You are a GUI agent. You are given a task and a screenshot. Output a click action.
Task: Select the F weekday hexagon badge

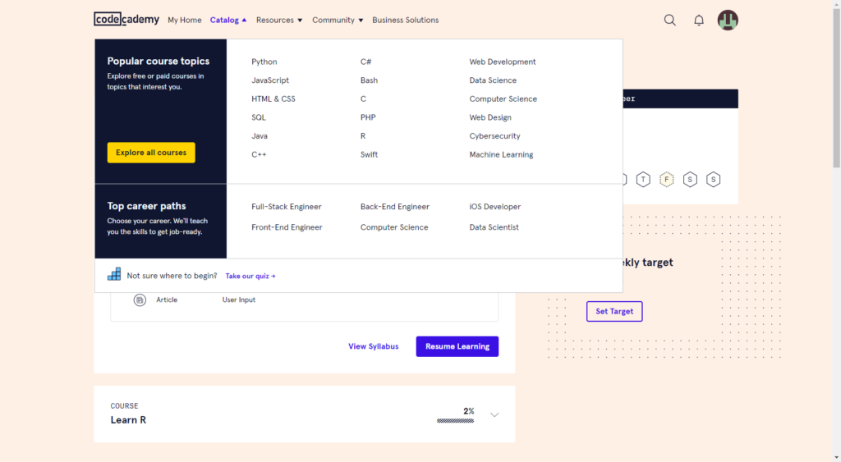tap(667, 180)
